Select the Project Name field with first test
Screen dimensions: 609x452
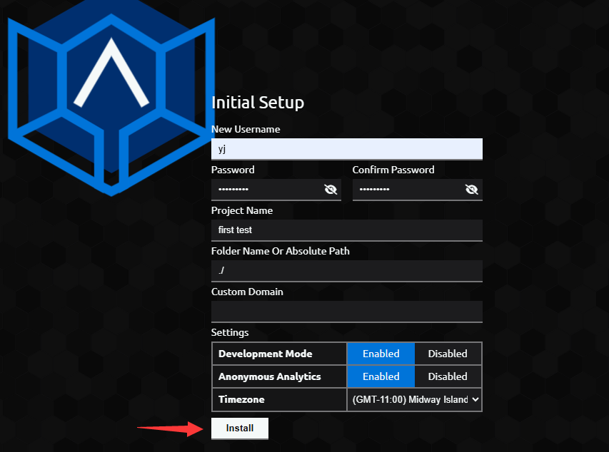click(347, 230)
